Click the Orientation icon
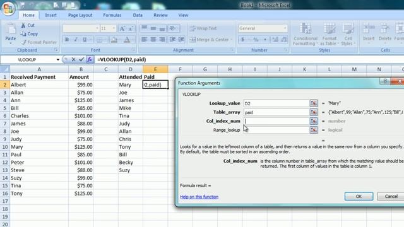404x227 pixels. [173, 28]
